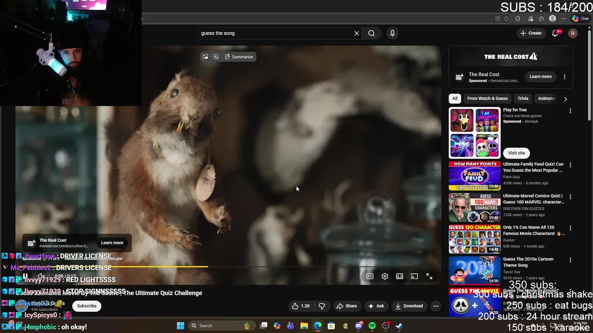Open the Edge profile avatar

(x=552, y=18)
